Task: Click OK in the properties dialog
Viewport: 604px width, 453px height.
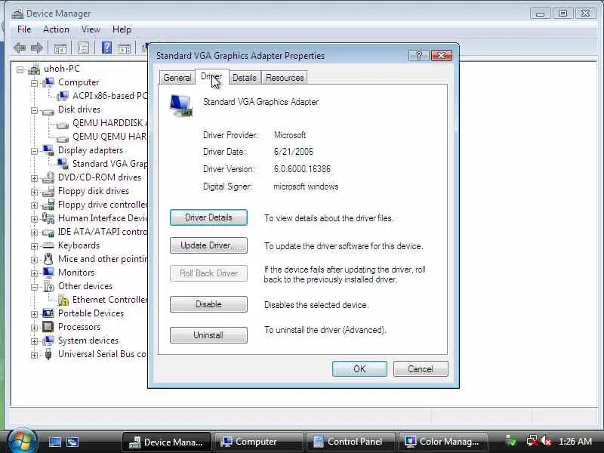Action: 359,369
